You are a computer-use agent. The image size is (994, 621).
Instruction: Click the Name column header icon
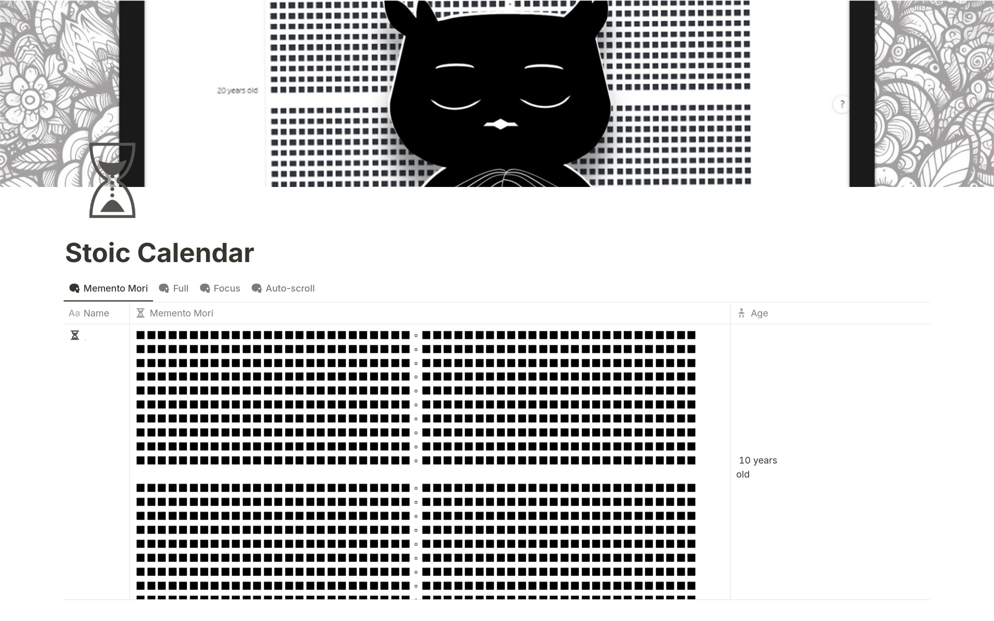(x=75, y=313)
